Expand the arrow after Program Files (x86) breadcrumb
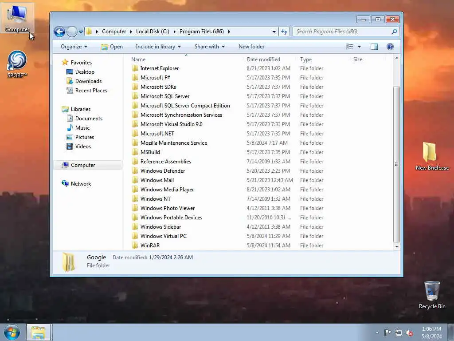 point(229,32)
